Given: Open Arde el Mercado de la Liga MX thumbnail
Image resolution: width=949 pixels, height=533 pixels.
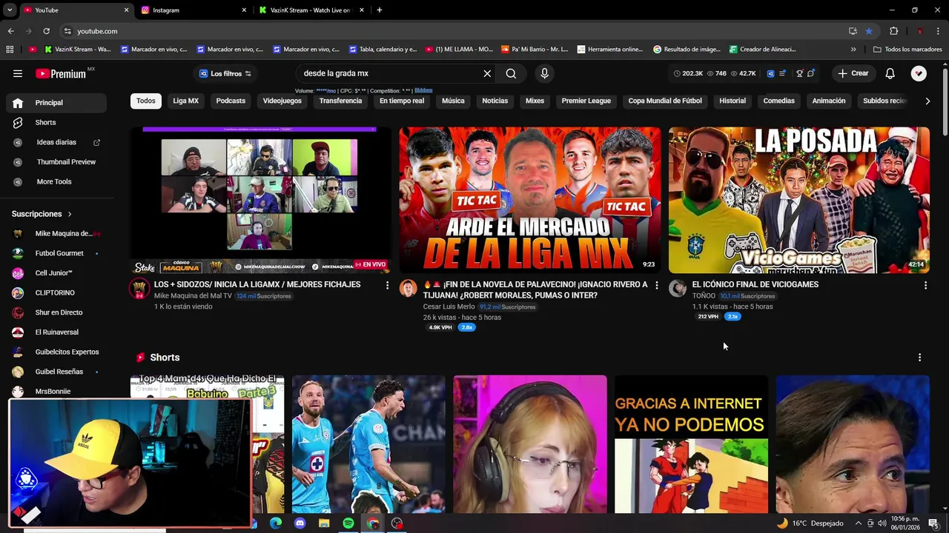Looking at the screenshot, I should (530, 200).
